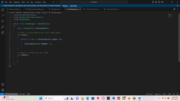Open the editor more actions ellipsis

point(177,9)
